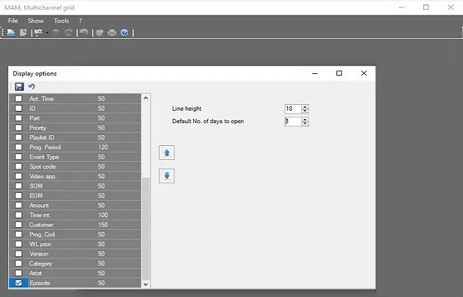This screenshot has width=463, height=297.
Task: Increase Line height with up spinner
Action: coord(305,107)
